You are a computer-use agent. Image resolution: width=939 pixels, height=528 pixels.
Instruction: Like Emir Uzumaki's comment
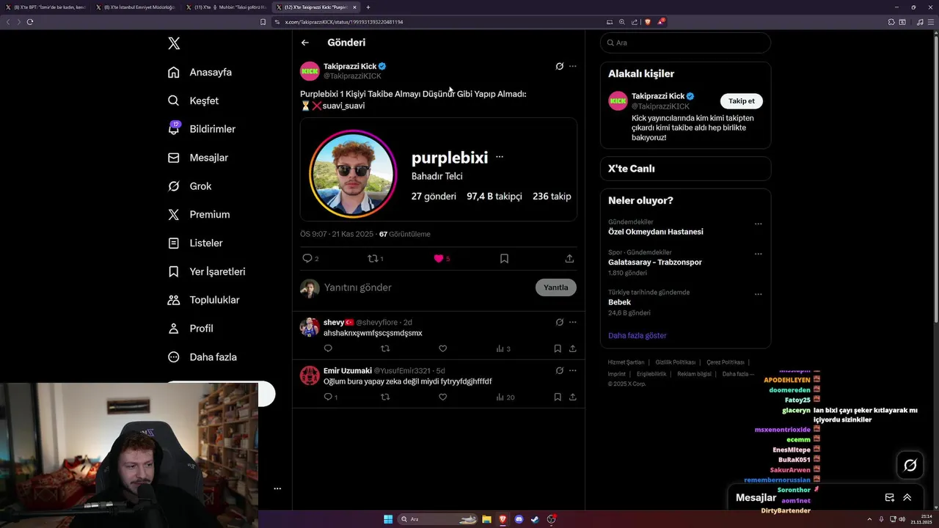442,397
